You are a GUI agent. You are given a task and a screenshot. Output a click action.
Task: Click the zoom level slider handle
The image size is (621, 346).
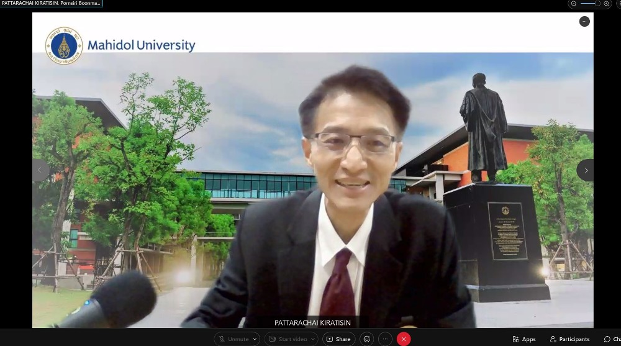pyautogui.click(x=597, y=4)
